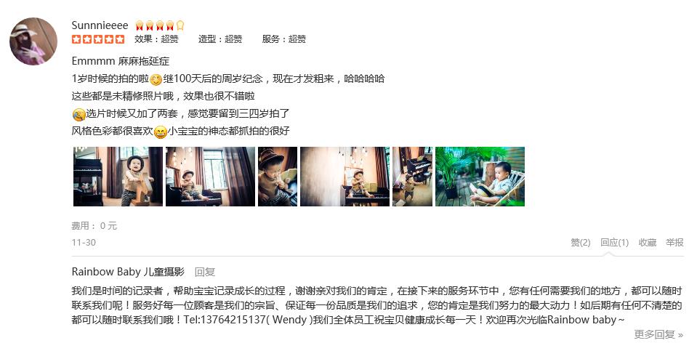This screenshot has width=689, height=343.
Task: Select the 回应(1) responses tab
Action: pos(614,243)
